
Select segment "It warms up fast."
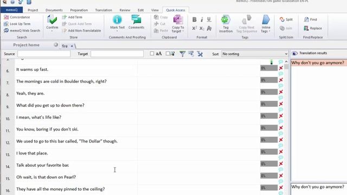[32, 69]
